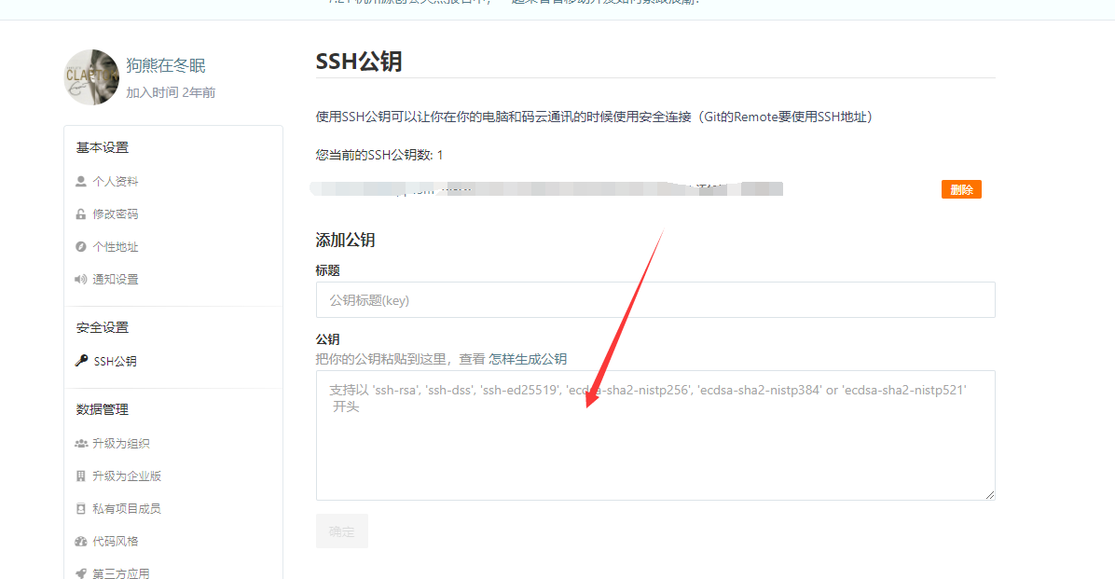Viewport: 1115px width, 579px height.
Task: Click the orange 删除 button
Action: (x=961, y=189)
